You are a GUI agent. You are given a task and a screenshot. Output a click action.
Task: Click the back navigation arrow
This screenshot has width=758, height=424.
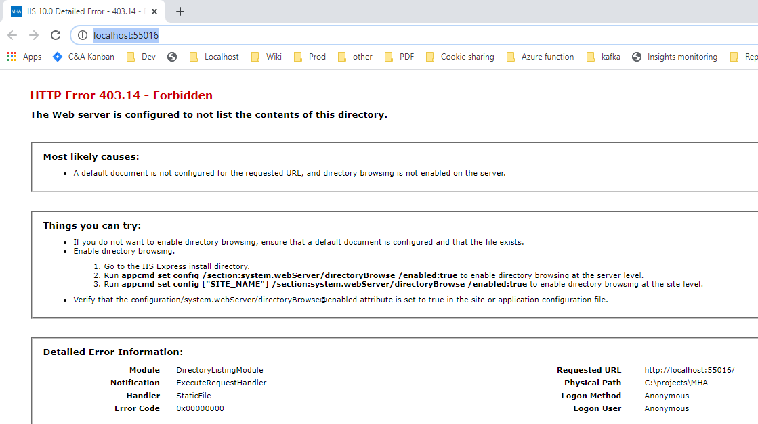coord(12,35)
